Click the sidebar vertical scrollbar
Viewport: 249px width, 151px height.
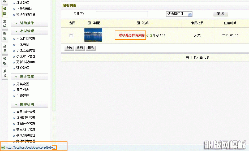[x=54, y=55]
